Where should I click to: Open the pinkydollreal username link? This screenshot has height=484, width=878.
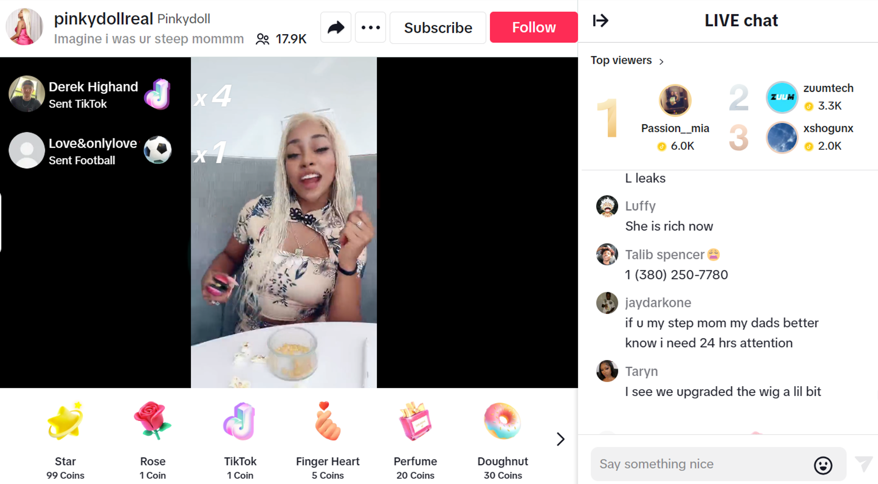pos(103,18)
